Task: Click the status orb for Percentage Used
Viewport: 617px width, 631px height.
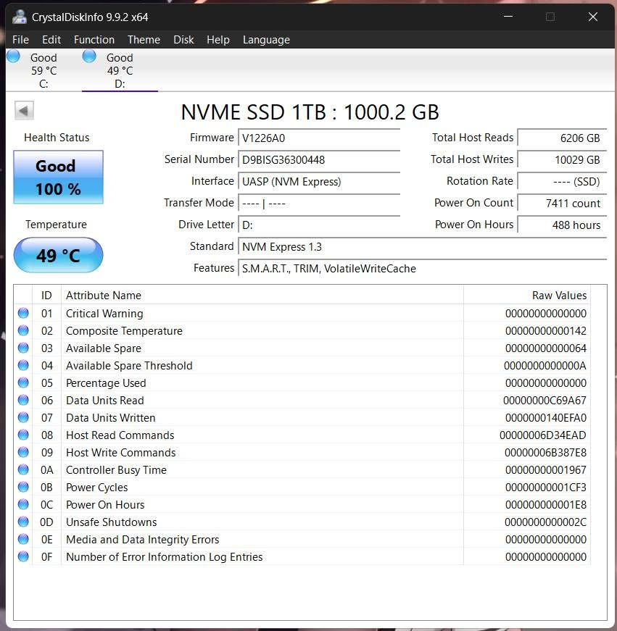Action: coord(23,383)
